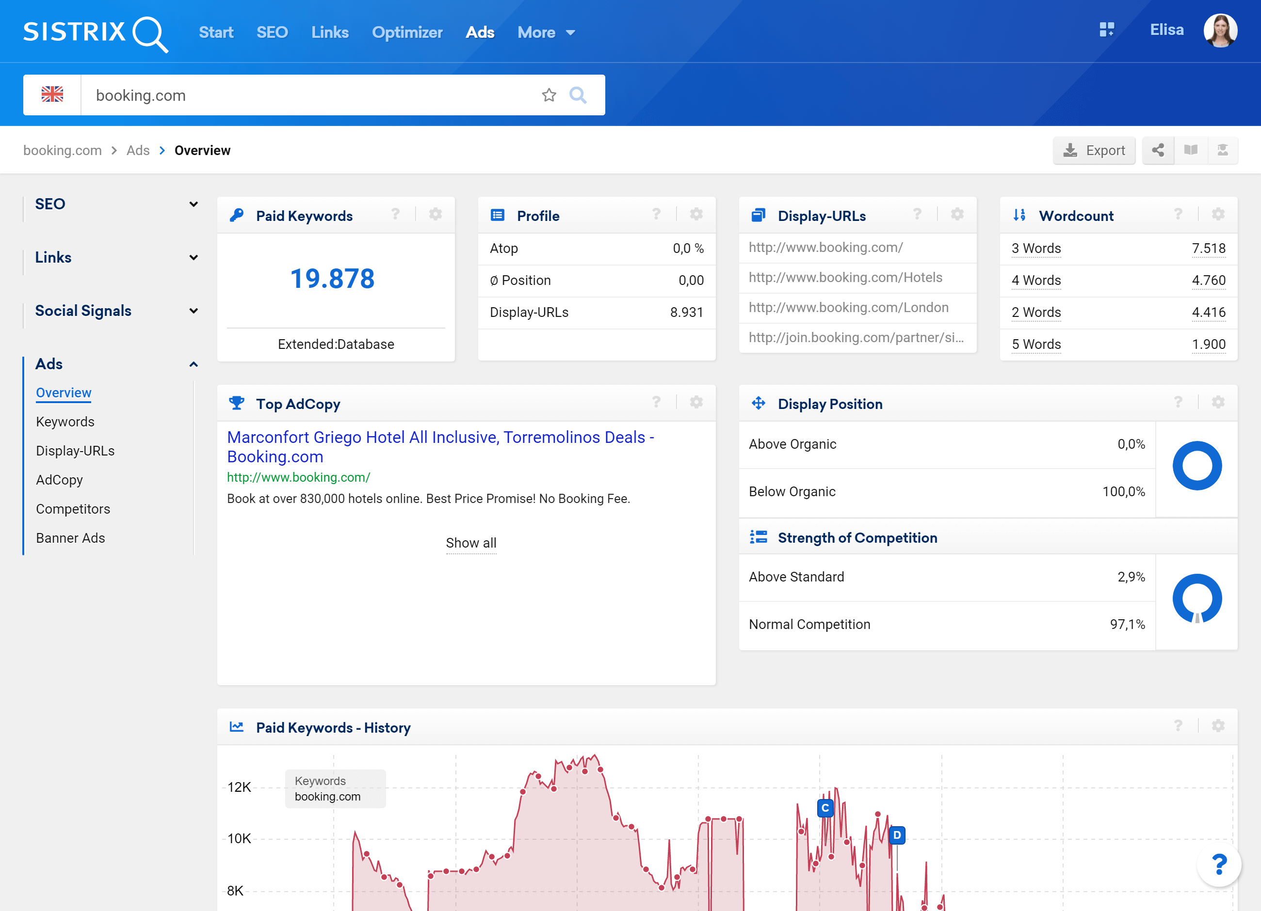Open settings gear of Top AdCopy box

pos(696,402)
